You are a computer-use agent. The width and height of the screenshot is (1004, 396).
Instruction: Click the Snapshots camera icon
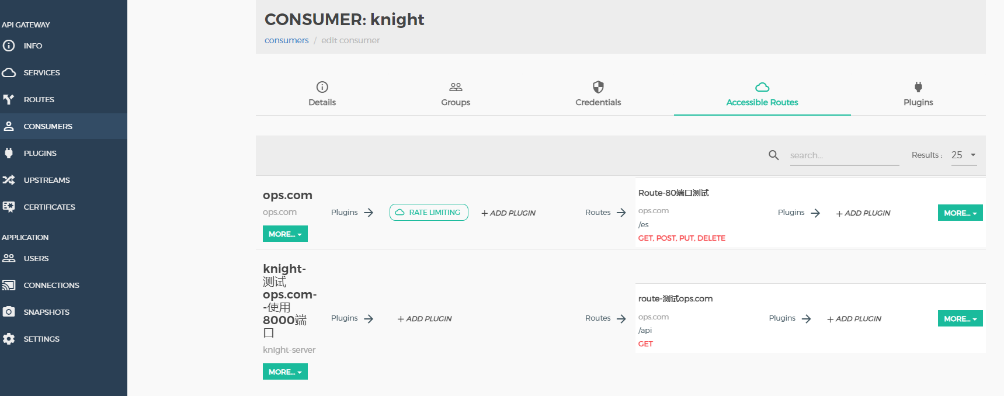(x=9, y=312)
